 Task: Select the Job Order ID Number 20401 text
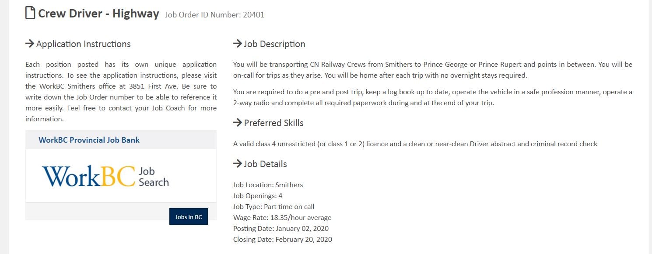tap(215, 15)
